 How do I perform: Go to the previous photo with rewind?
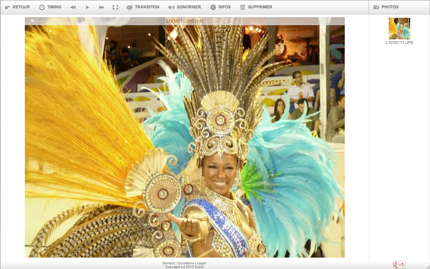(73, 7)
